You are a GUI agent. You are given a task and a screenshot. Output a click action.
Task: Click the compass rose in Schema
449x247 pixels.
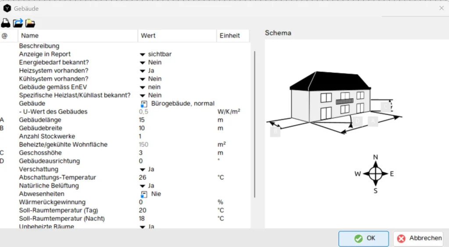pos(375,174)
